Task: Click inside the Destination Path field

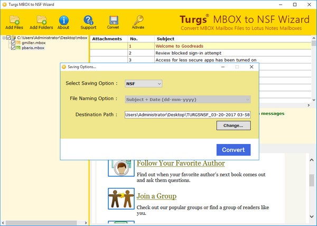Action: click(x=187, y=114)
